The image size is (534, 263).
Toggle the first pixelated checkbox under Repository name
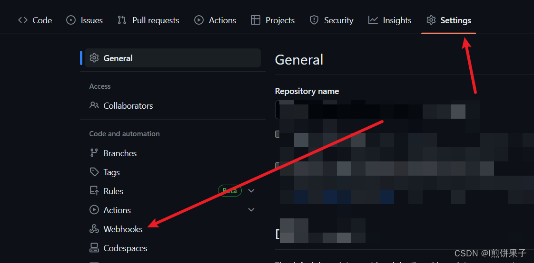coord(277,134)
